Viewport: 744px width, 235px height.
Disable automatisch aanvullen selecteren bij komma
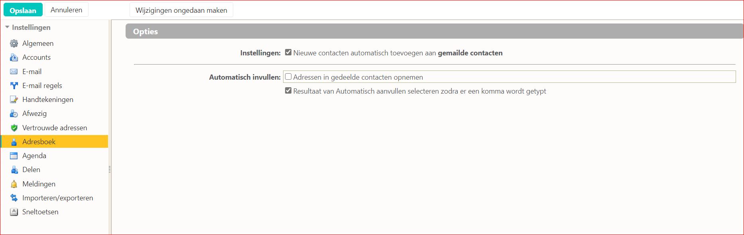click(288, 90)
